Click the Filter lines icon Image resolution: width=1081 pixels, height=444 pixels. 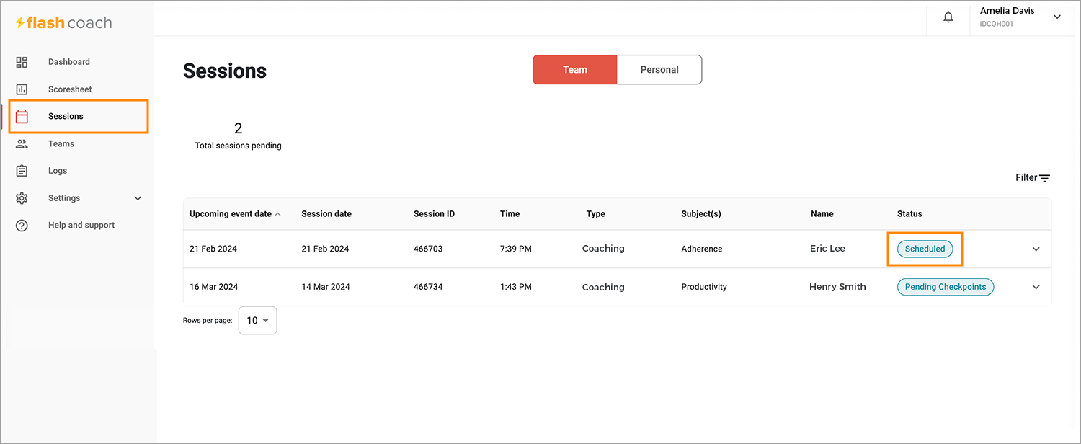coord(1045,178)
